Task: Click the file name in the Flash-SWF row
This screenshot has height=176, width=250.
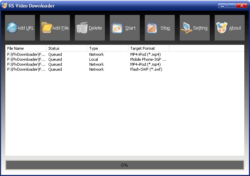Action: pyautogui.click(x=26, y=69)
